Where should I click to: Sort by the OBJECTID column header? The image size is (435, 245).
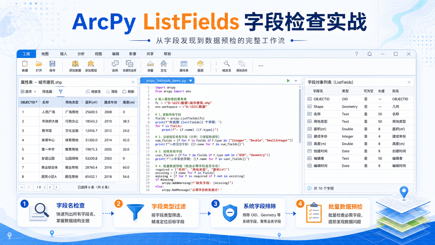pyautogui.click(x=29, y=102)
